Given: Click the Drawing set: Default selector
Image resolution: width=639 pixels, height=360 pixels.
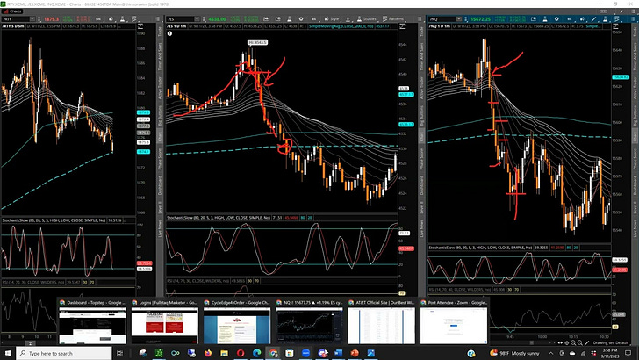Looking at the screenshot, I should coord(611,342).
